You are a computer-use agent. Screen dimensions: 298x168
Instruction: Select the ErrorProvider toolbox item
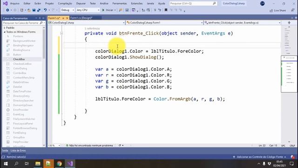coord(20,110)
